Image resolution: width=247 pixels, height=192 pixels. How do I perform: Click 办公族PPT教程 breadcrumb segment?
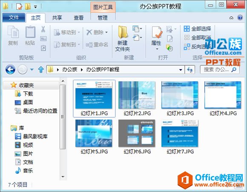click(103, 70)
